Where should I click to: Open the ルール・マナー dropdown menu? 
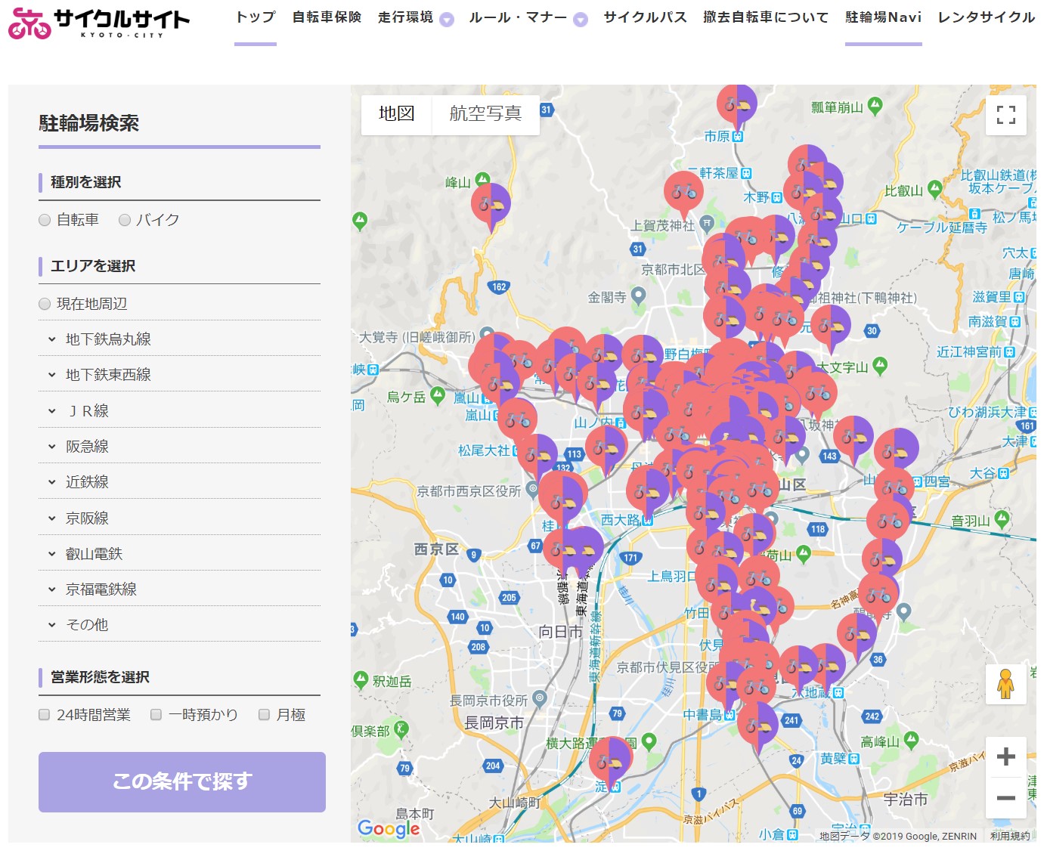pyautogui.click(x=527, y=17)
